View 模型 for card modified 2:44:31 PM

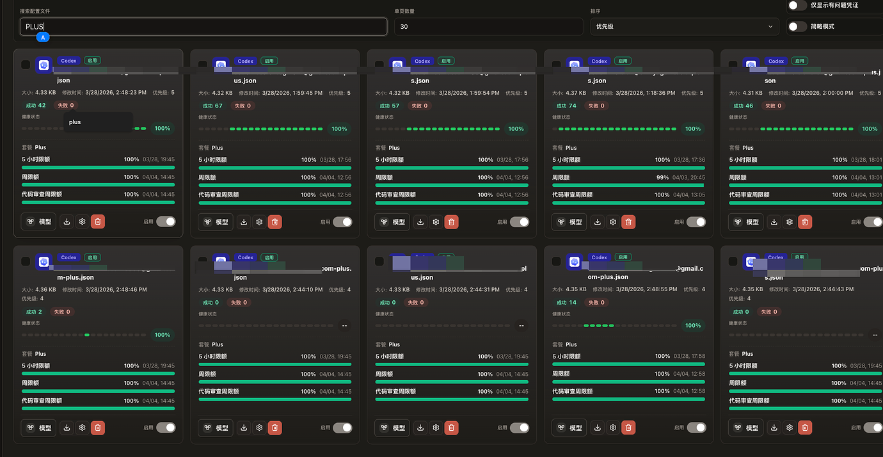[x=393, y=428]
